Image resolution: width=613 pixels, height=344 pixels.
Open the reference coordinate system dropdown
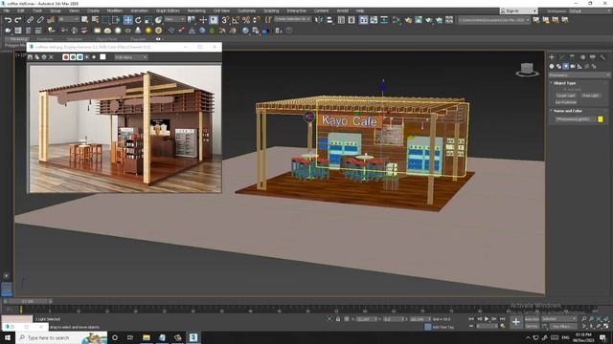pyautogui.click(x=174, y=19)
